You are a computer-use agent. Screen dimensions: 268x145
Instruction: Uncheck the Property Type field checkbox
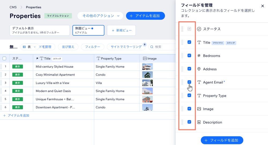click(x=189, y=95)
